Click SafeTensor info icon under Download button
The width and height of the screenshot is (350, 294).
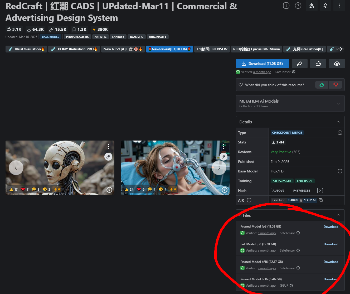294,72
